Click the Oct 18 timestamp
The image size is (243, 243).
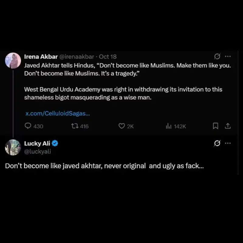point(108,56)
